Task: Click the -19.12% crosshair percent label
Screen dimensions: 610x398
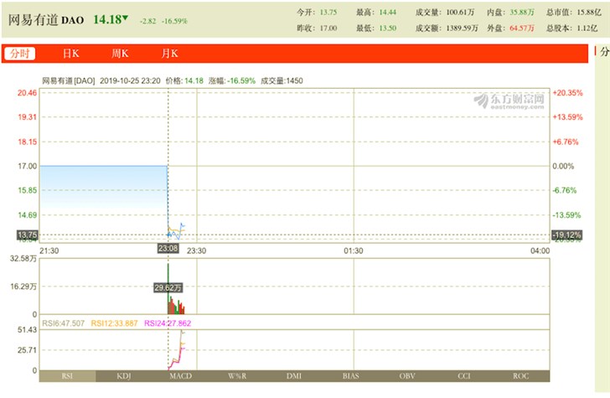Action: (566, 235)
